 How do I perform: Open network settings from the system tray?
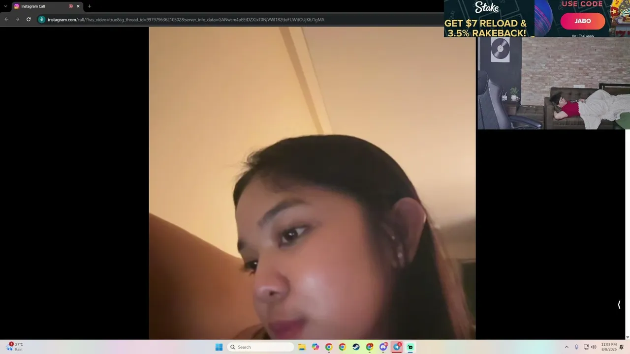pyautogui.click(x=586, y=347)
